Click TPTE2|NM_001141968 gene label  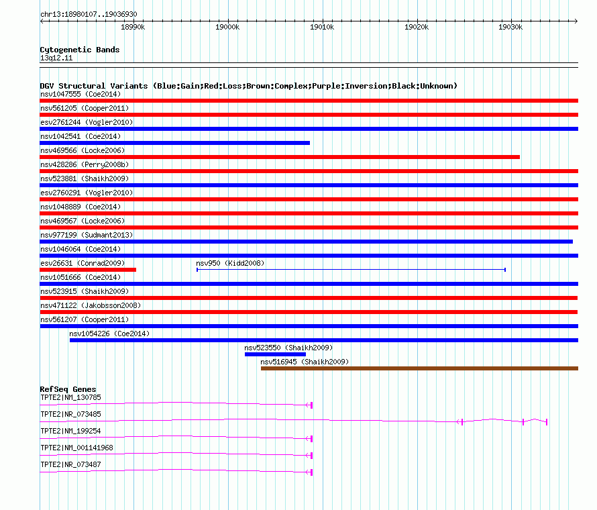click(76, 448)
